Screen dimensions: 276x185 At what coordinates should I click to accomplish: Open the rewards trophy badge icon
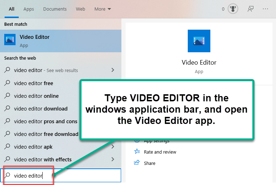[233, 9]
